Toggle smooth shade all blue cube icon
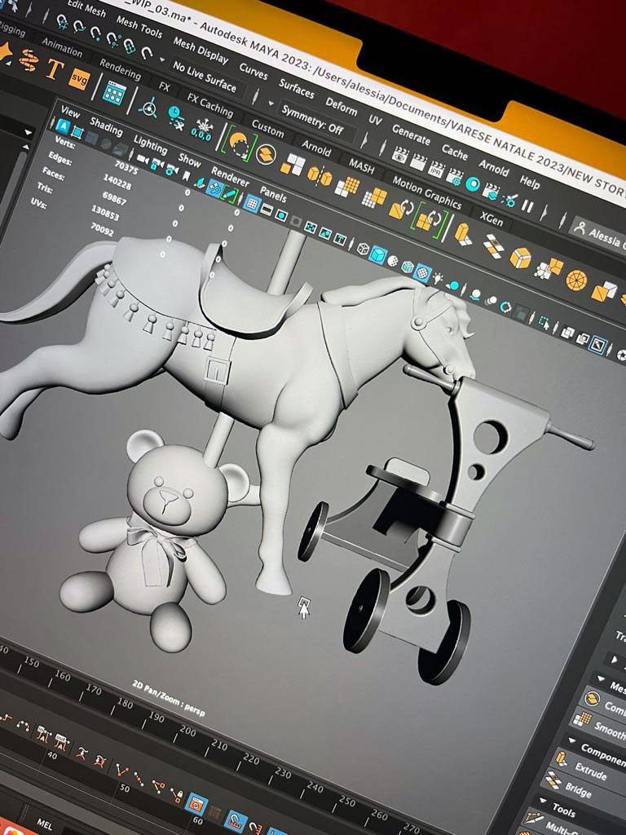Viewport: 626px width, 835px height. point(378,254)
